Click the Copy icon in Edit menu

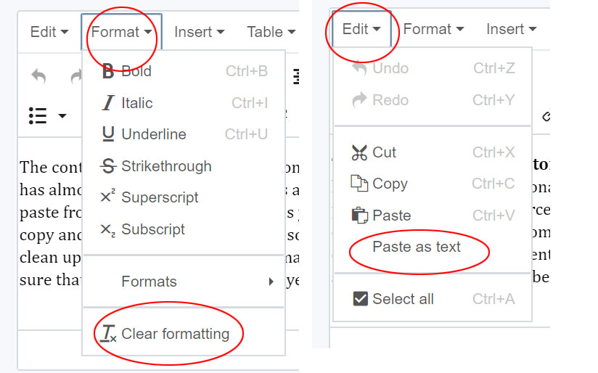(x=359, y=184)
